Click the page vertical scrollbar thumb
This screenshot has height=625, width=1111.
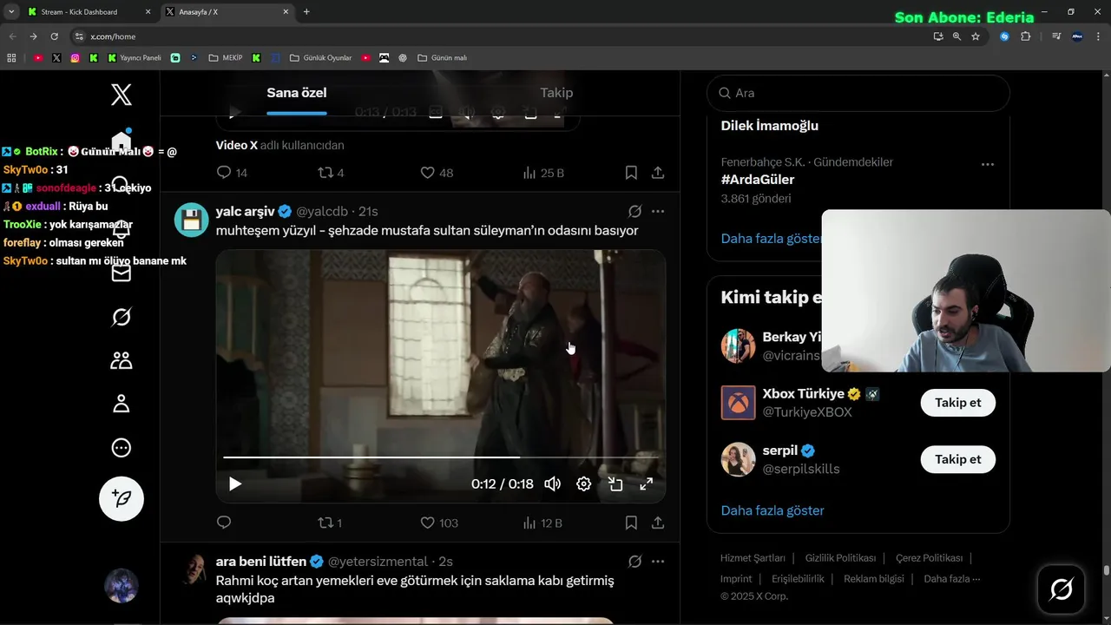(x=1107, y=569)
